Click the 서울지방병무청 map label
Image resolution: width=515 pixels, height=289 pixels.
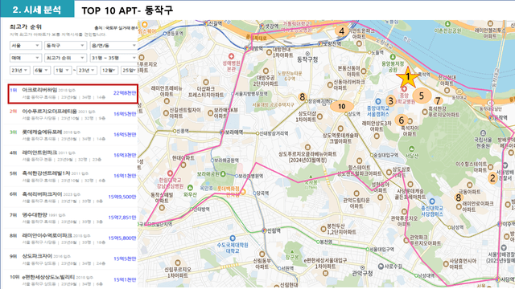(x=251, y=94)
